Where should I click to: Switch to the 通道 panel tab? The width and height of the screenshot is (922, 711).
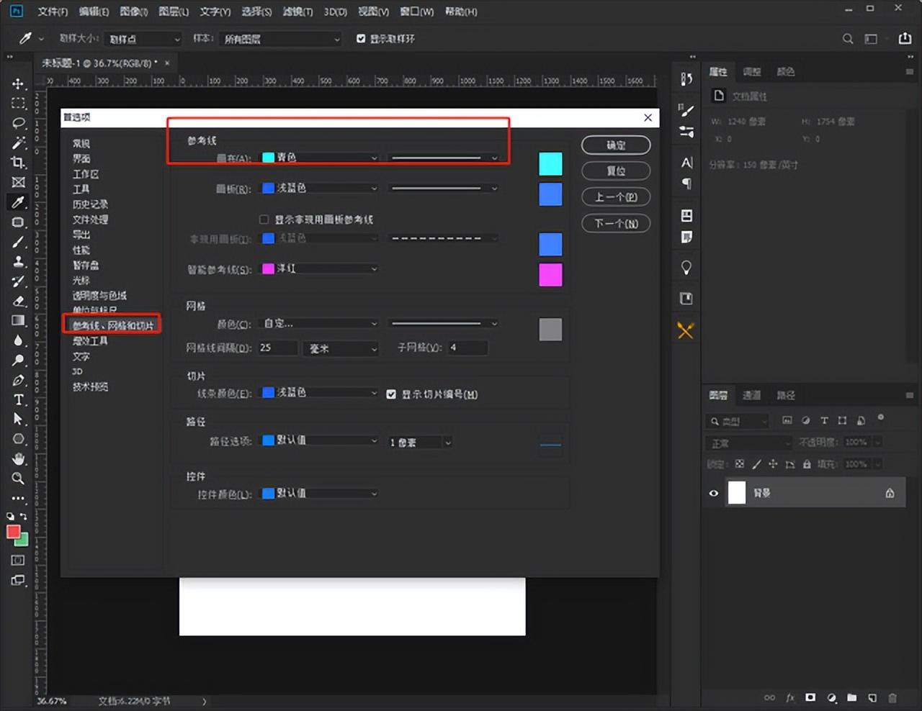pyautogui.click(x=751, y=395)
